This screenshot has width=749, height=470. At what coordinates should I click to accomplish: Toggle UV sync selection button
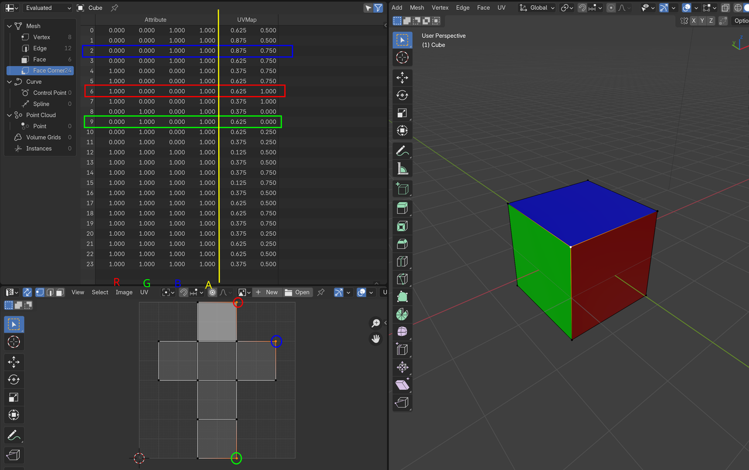click(27, 292)
